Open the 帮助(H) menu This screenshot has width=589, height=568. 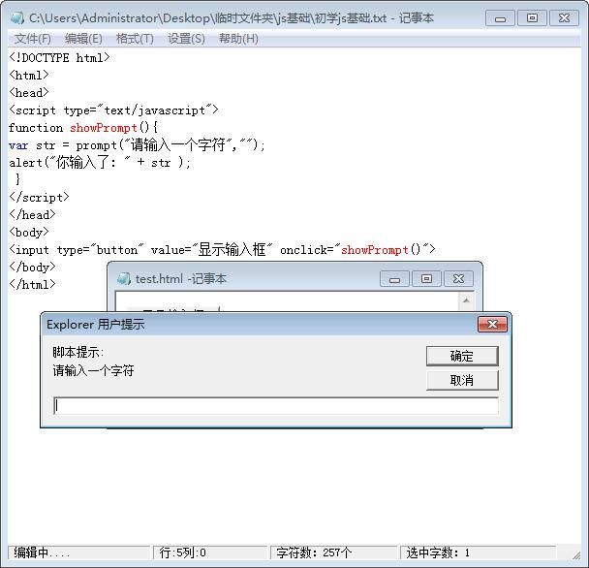tap(238, 39)
